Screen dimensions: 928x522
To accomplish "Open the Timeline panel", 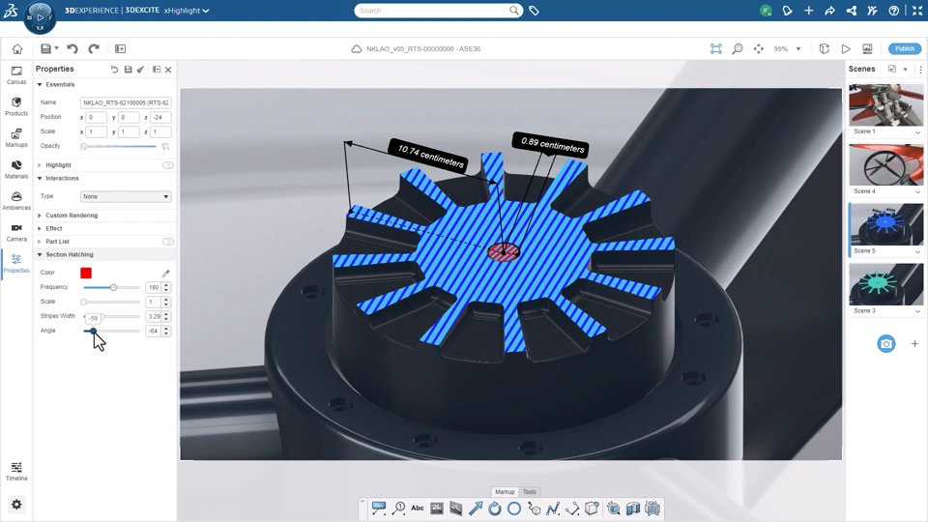I will [x=16, y=471].
